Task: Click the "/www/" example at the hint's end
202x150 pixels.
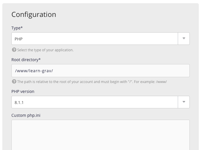Action: [x=161, y=82]
